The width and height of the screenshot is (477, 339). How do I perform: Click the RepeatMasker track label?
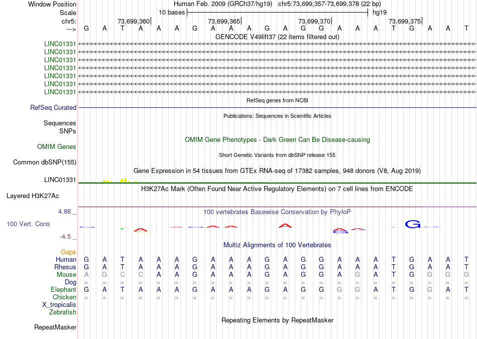point(55,327)
